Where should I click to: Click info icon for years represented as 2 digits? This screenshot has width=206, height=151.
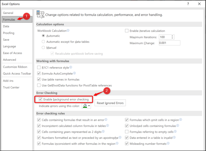pyautogui.click(x=103, y=131)
